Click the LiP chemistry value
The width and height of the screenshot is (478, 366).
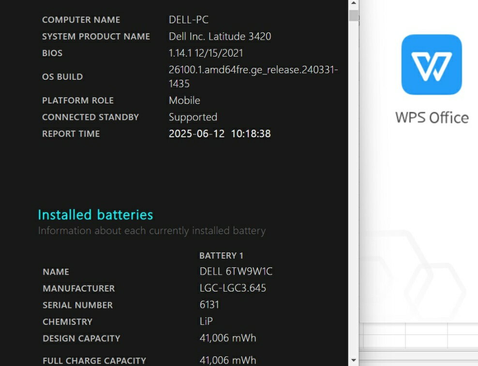(x=206, y=322)
